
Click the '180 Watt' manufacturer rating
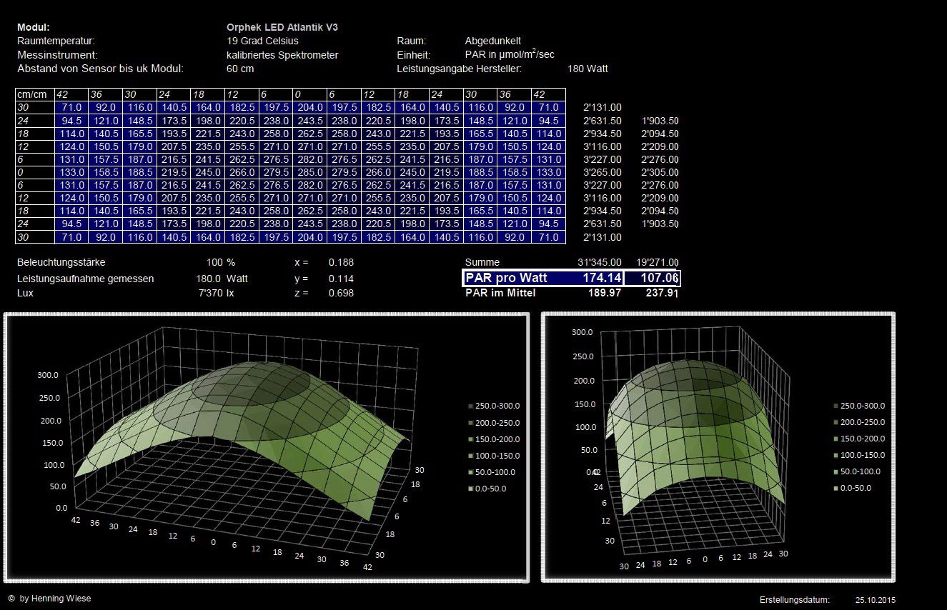(x=587, y=69)
